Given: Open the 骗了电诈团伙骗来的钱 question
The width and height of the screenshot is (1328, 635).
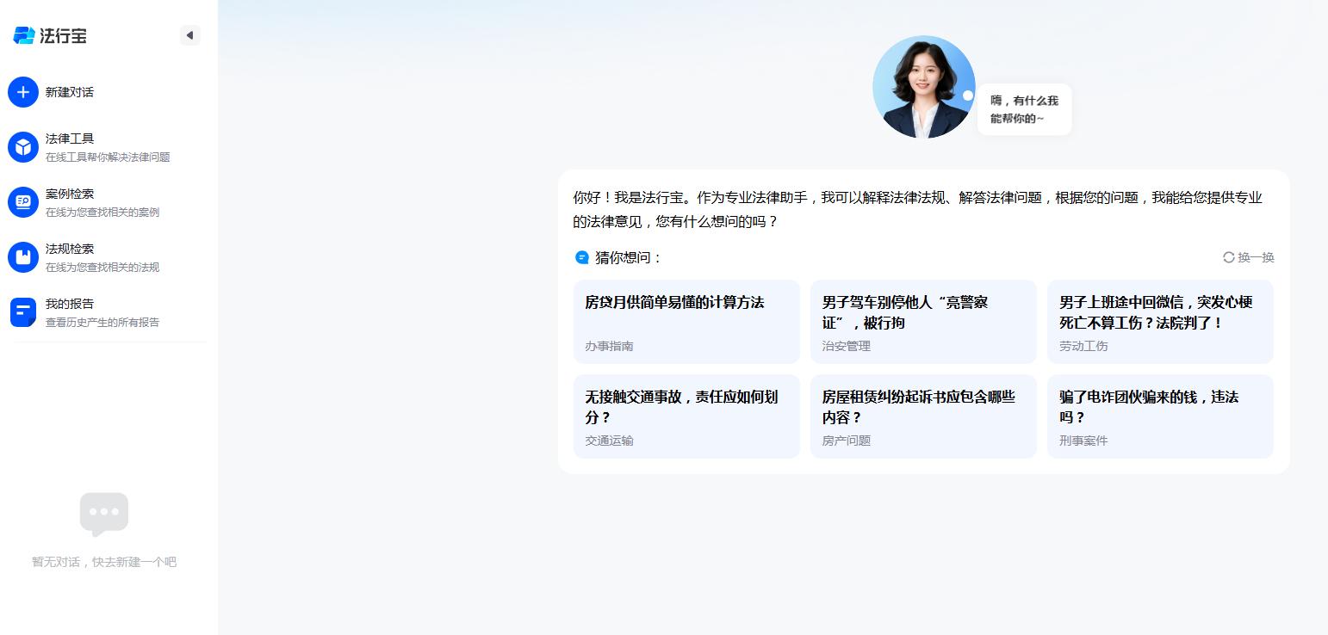Looking at the screenshot, I should (x=1160, y=416).
